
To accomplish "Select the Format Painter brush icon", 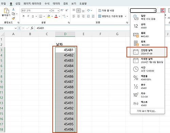I will point(13,18).
